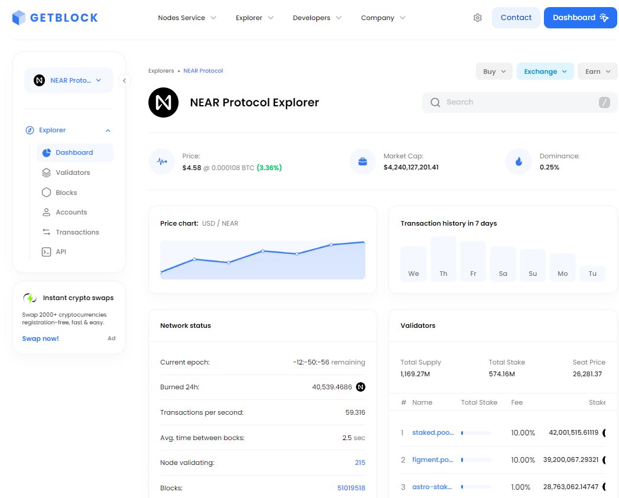The height and width of the screenshot is (498, 619).
Task: Open the Company menu
Action: point(378,18)
